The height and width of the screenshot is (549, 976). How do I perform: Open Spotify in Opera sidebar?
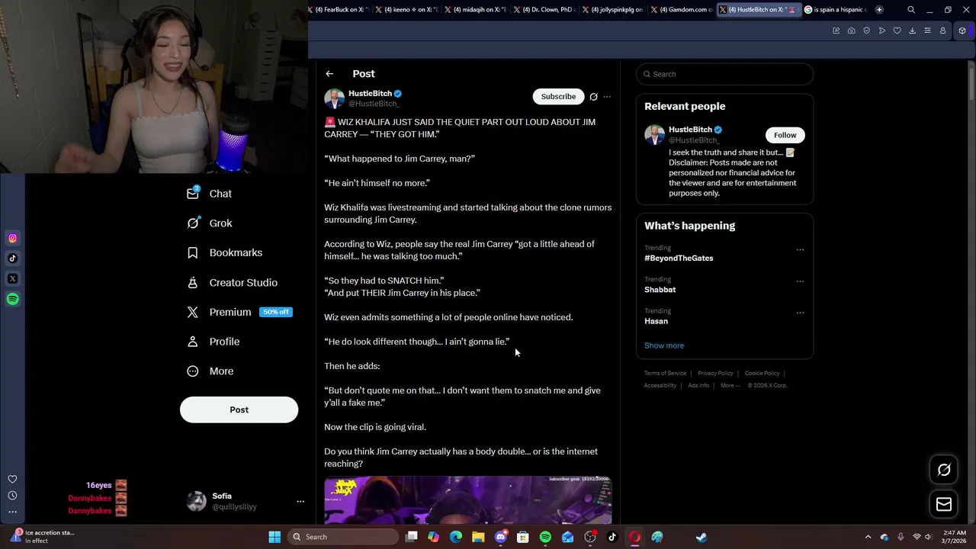tap(12, 299)
